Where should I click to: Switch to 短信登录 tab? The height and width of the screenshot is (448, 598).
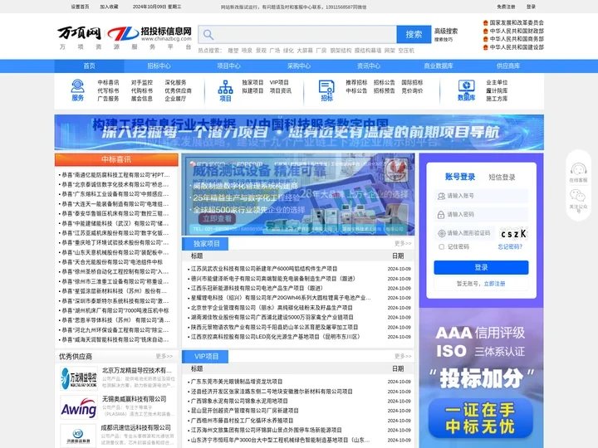tap(502, 178)
